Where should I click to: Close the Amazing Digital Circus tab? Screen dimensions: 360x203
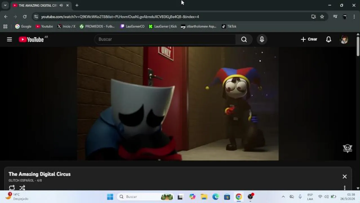coord(67,5)
